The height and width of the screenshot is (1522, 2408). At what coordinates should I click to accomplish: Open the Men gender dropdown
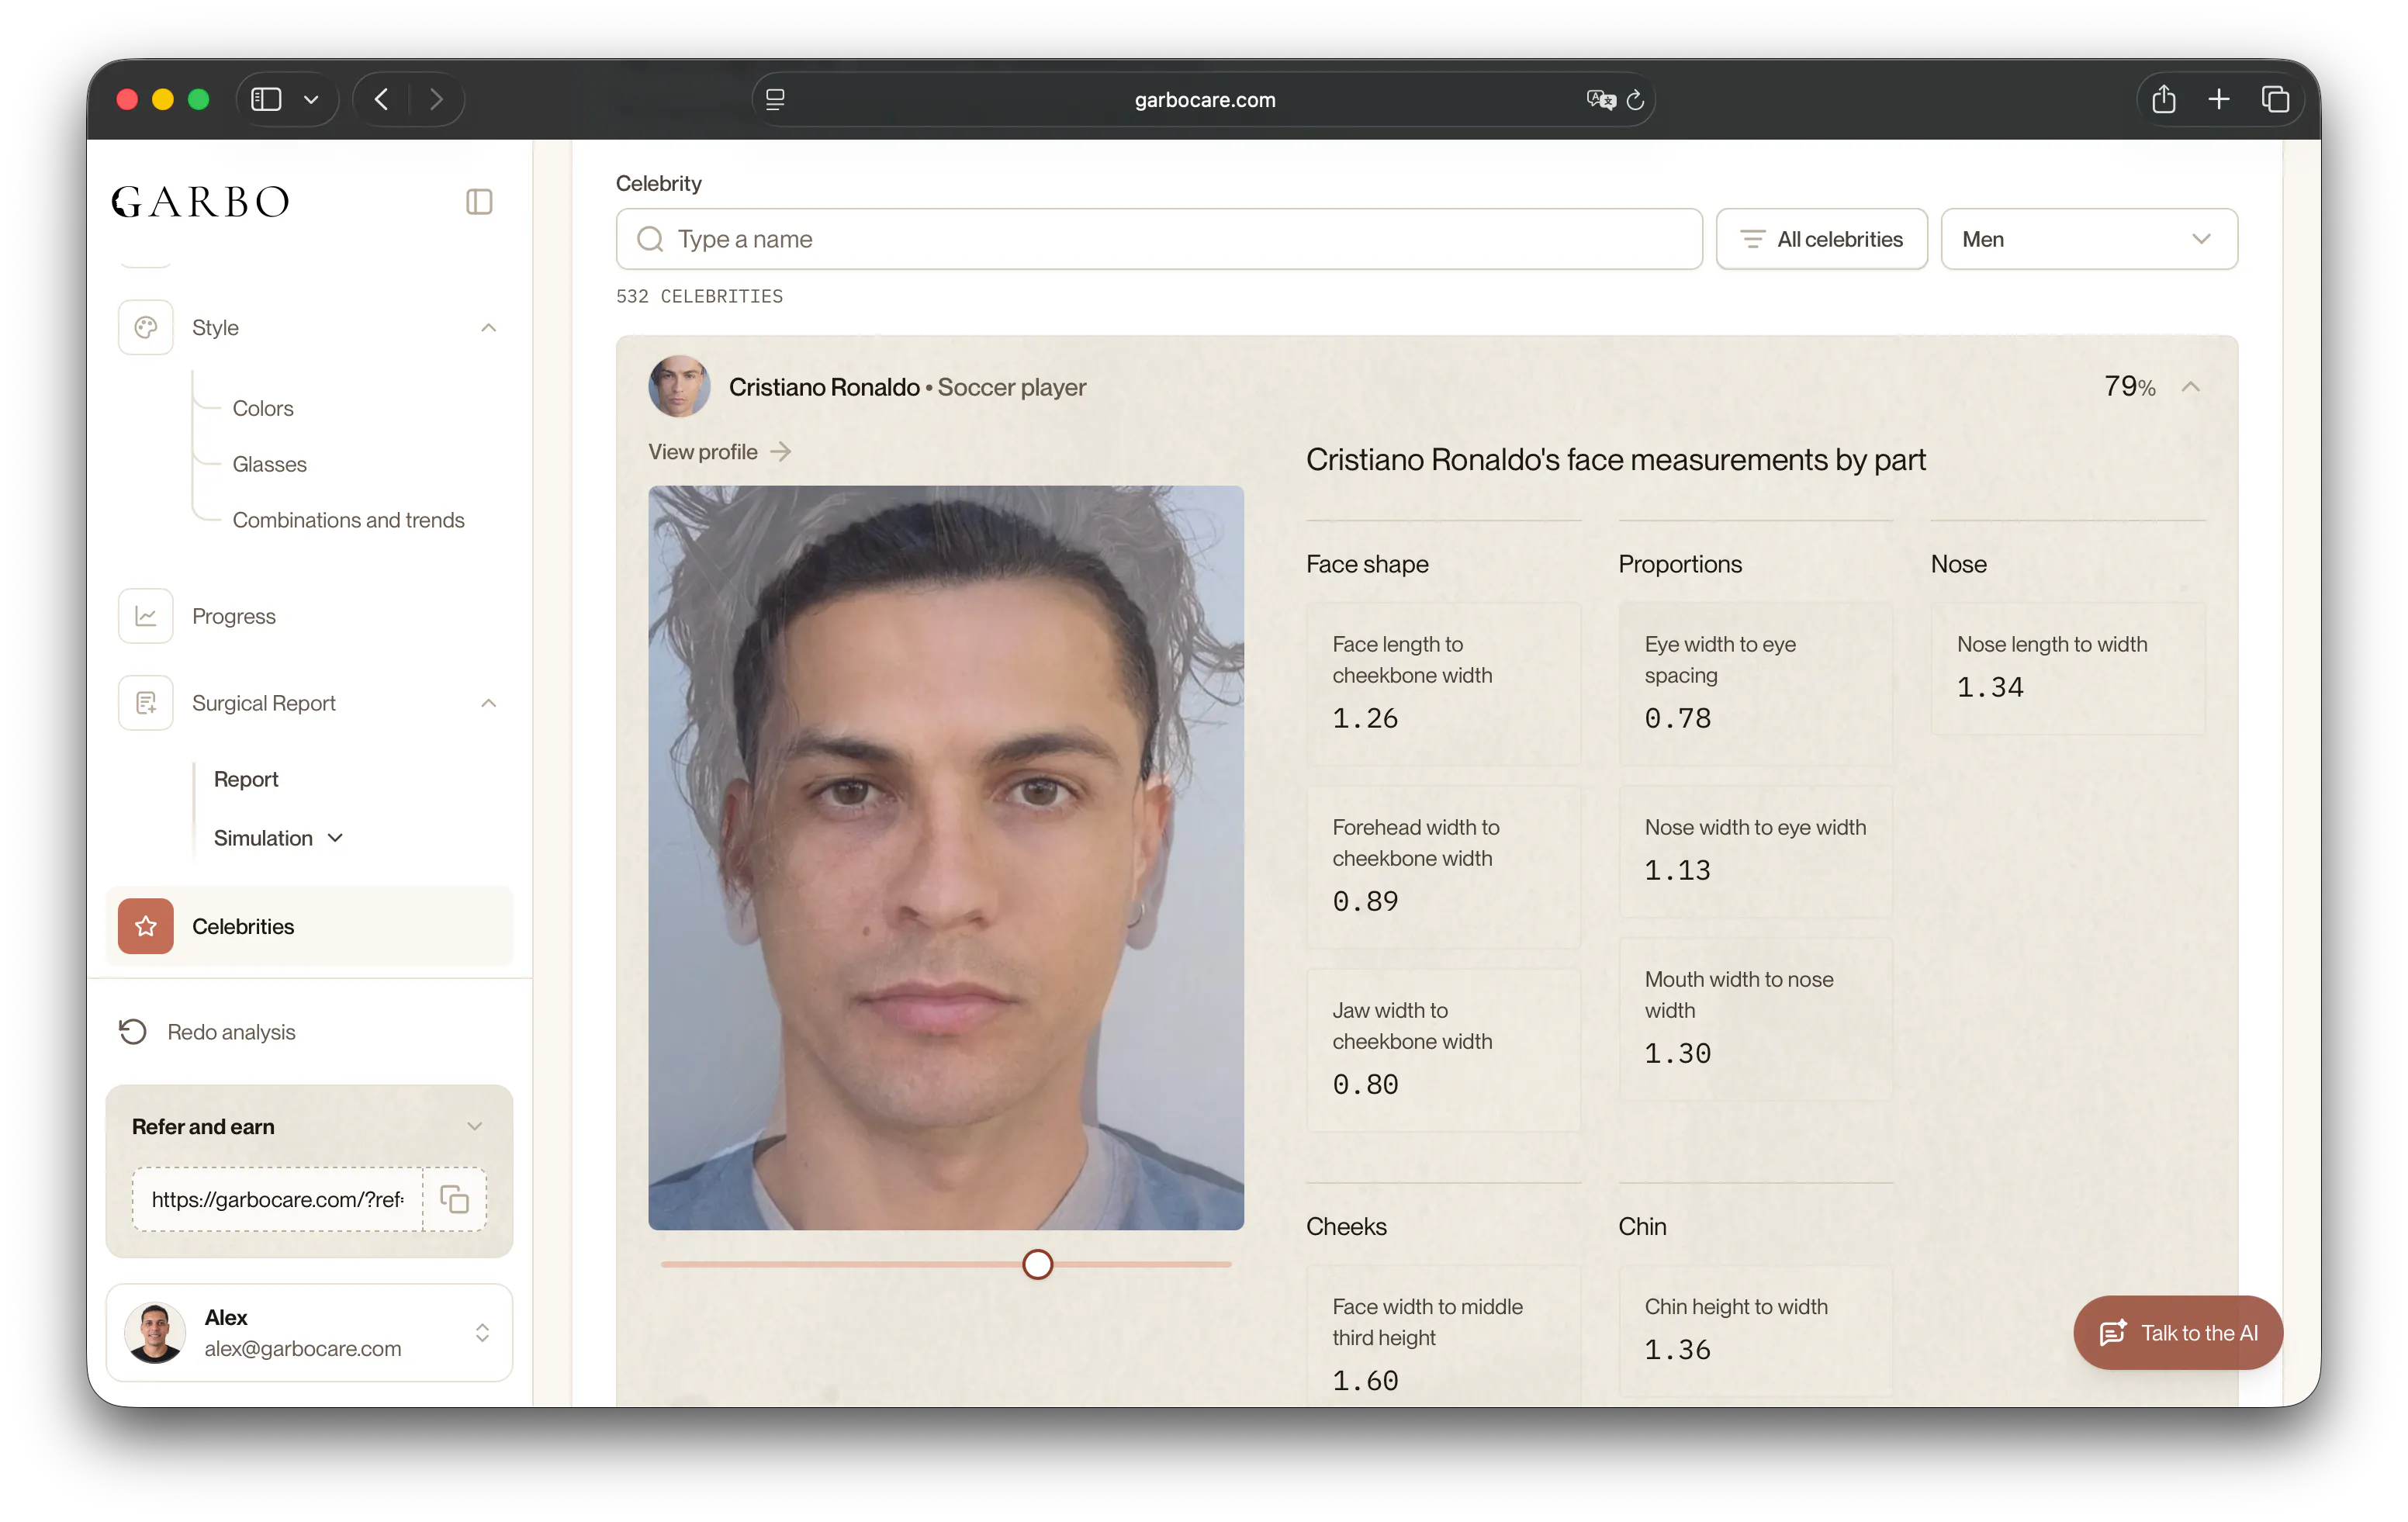tap(2089, 239)
